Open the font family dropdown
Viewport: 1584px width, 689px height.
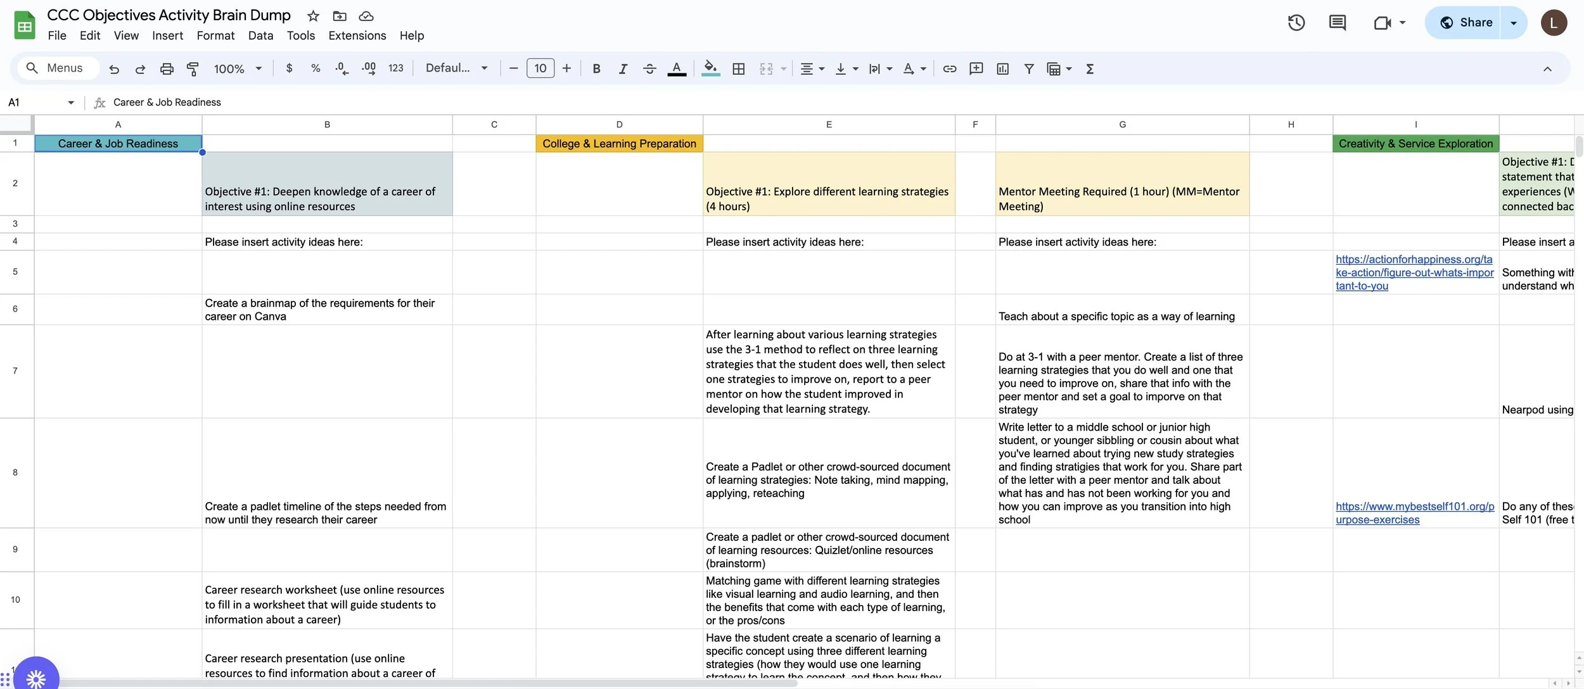(456, 68)
